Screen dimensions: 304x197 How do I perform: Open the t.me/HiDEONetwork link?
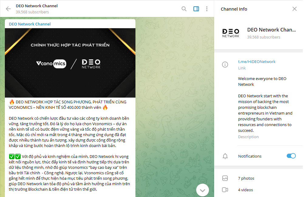[257, 62]
